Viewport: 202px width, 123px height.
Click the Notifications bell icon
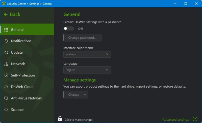coord(6,41)
